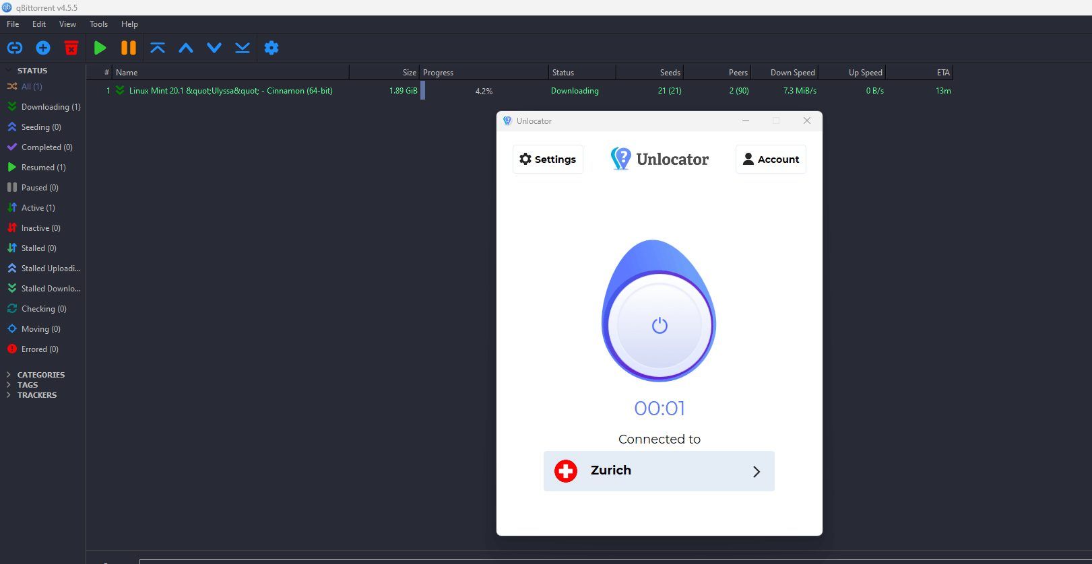1092x564 pixels.
Task: Open the View menu
Action: [67, 24]
